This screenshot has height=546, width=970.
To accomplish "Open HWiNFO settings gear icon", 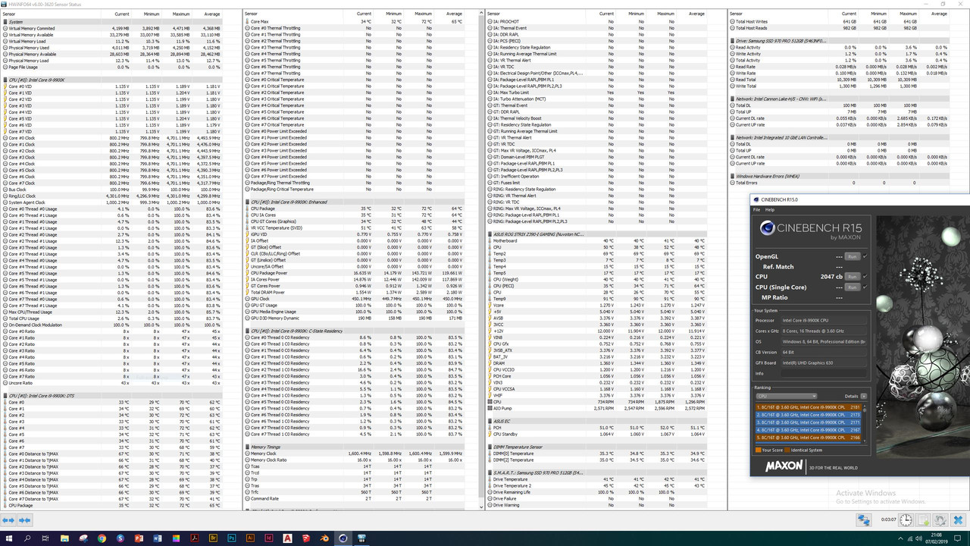I will click(940, 519).
